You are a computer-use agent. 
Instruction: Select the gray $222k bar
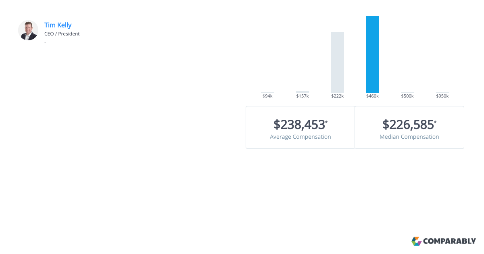pos(338,62)
